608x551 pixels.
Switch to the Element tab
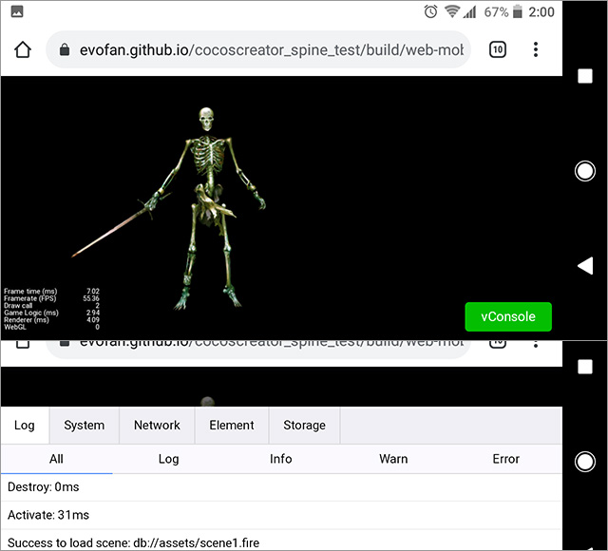(x=232, y=425)
